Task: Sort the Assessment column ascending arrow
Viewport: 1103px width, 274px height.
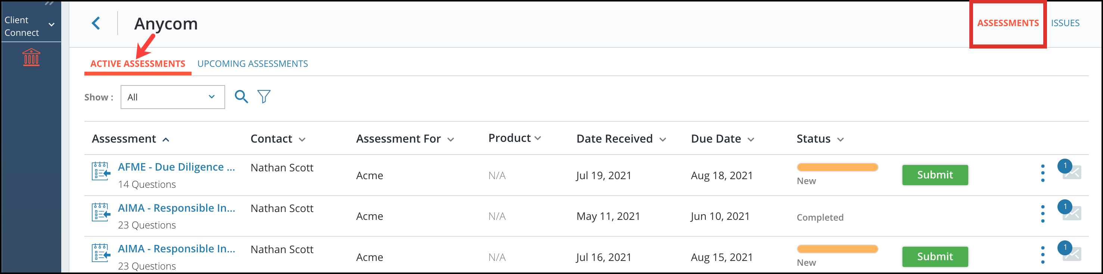Action: coord(166,140)
